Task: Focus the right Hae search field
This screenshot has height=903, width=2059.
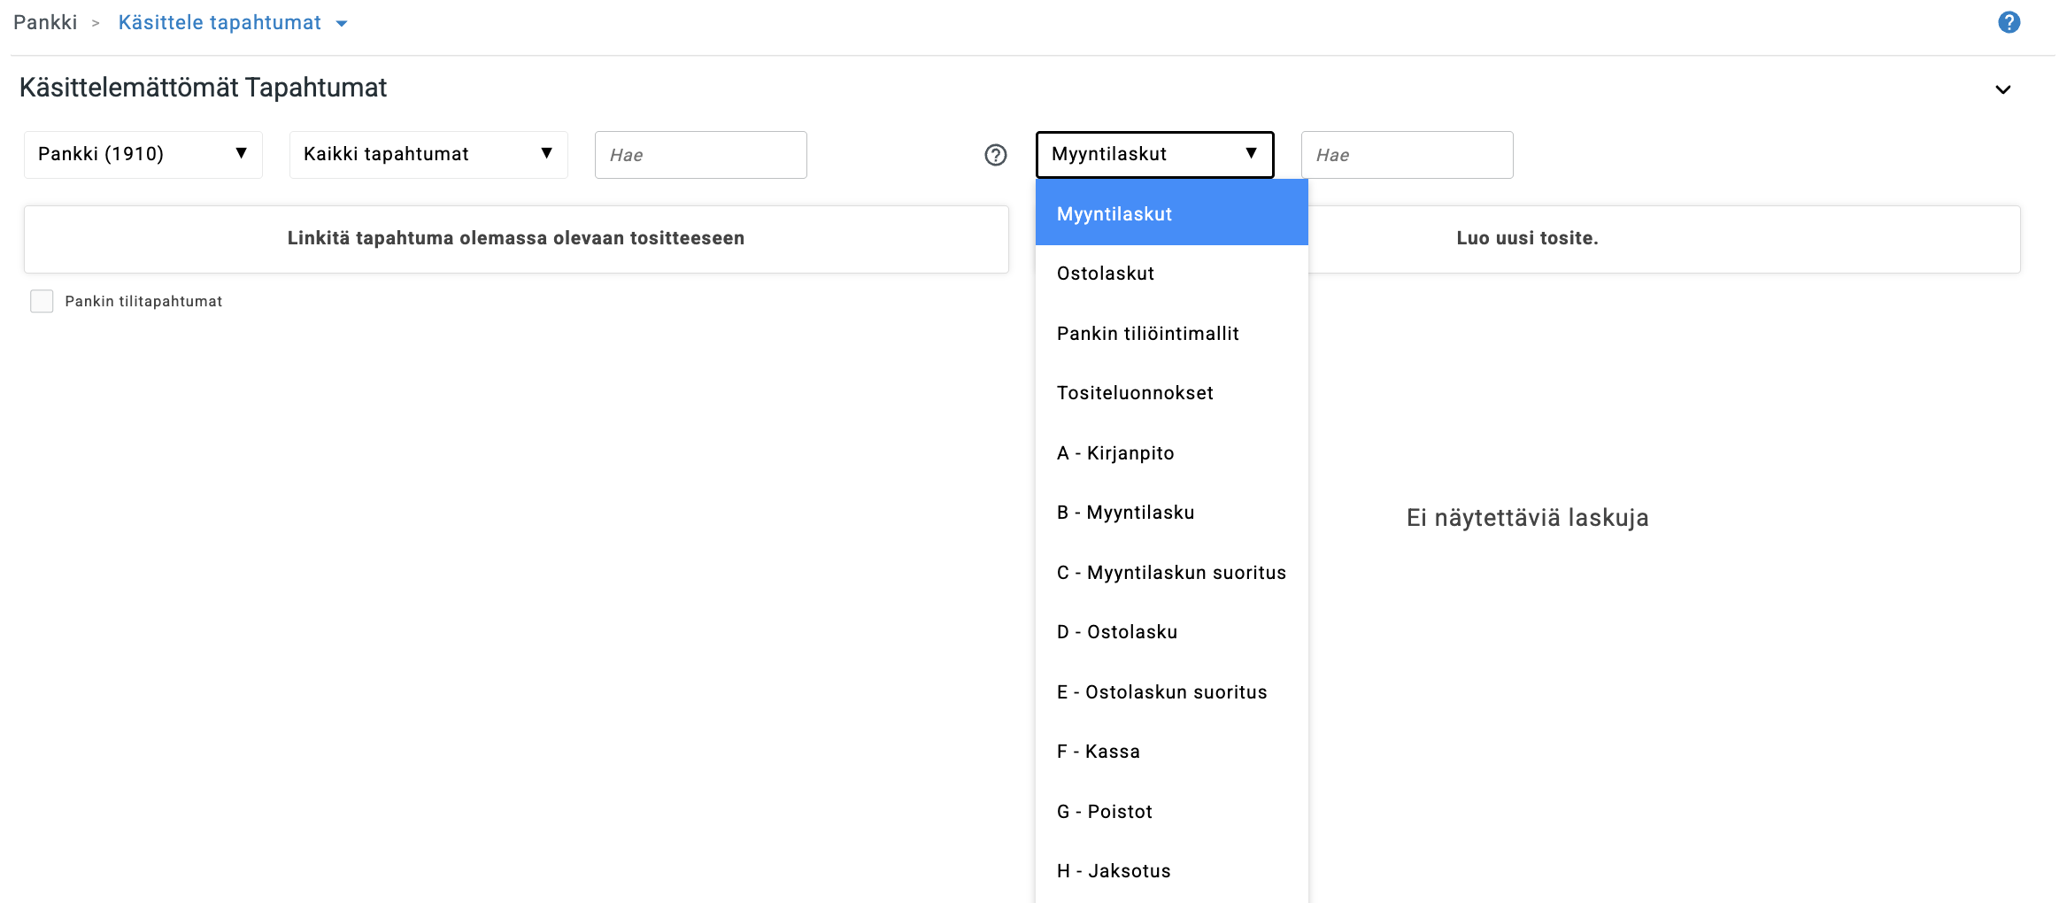Action: pyautogui.click(x=1406, y=155)
